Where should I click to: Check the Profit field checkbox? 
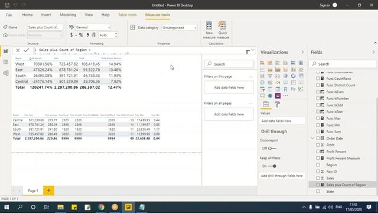[x=318, y=145]
